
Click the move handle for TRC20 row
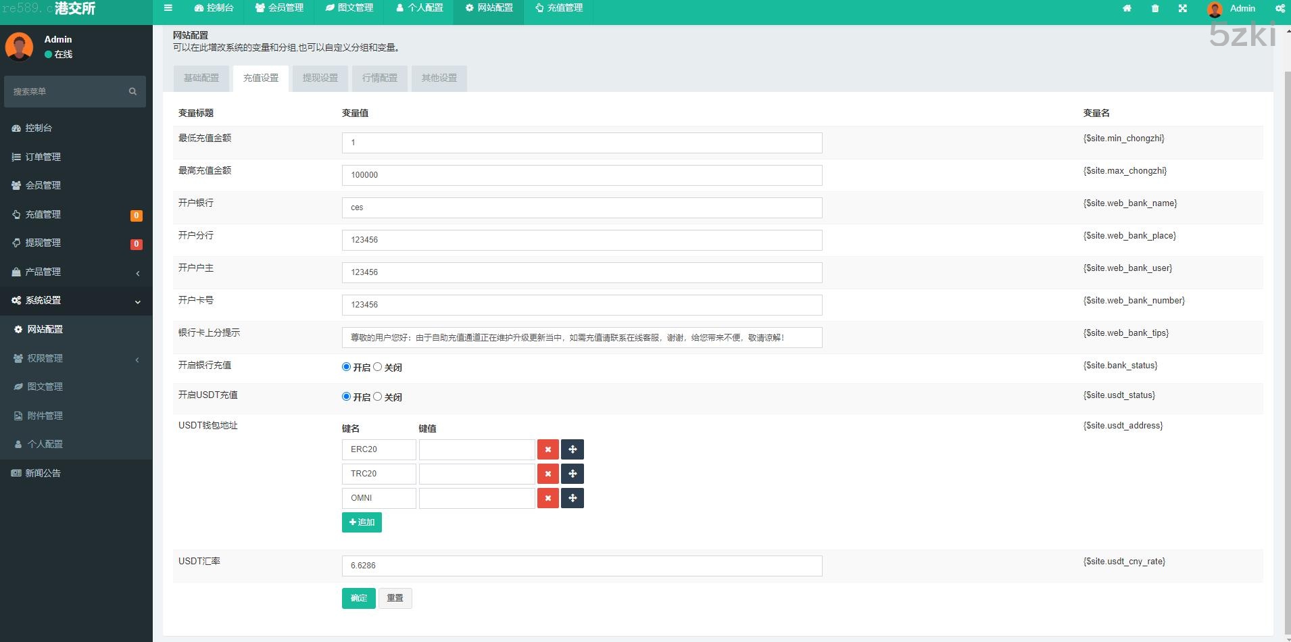click(x=573, y=474)
